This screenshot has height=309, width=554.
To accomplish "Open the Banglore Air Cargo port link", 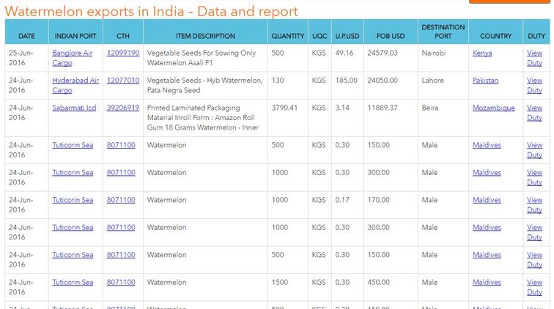I will point(72,58).
